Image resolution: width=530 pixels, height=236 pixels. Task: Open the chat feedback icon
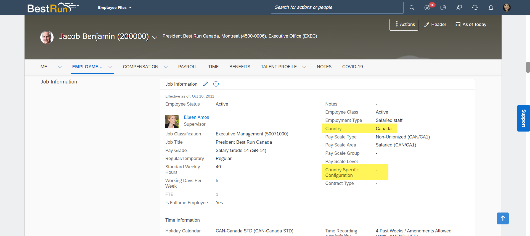pyautogui.click(x=443, y=8)
